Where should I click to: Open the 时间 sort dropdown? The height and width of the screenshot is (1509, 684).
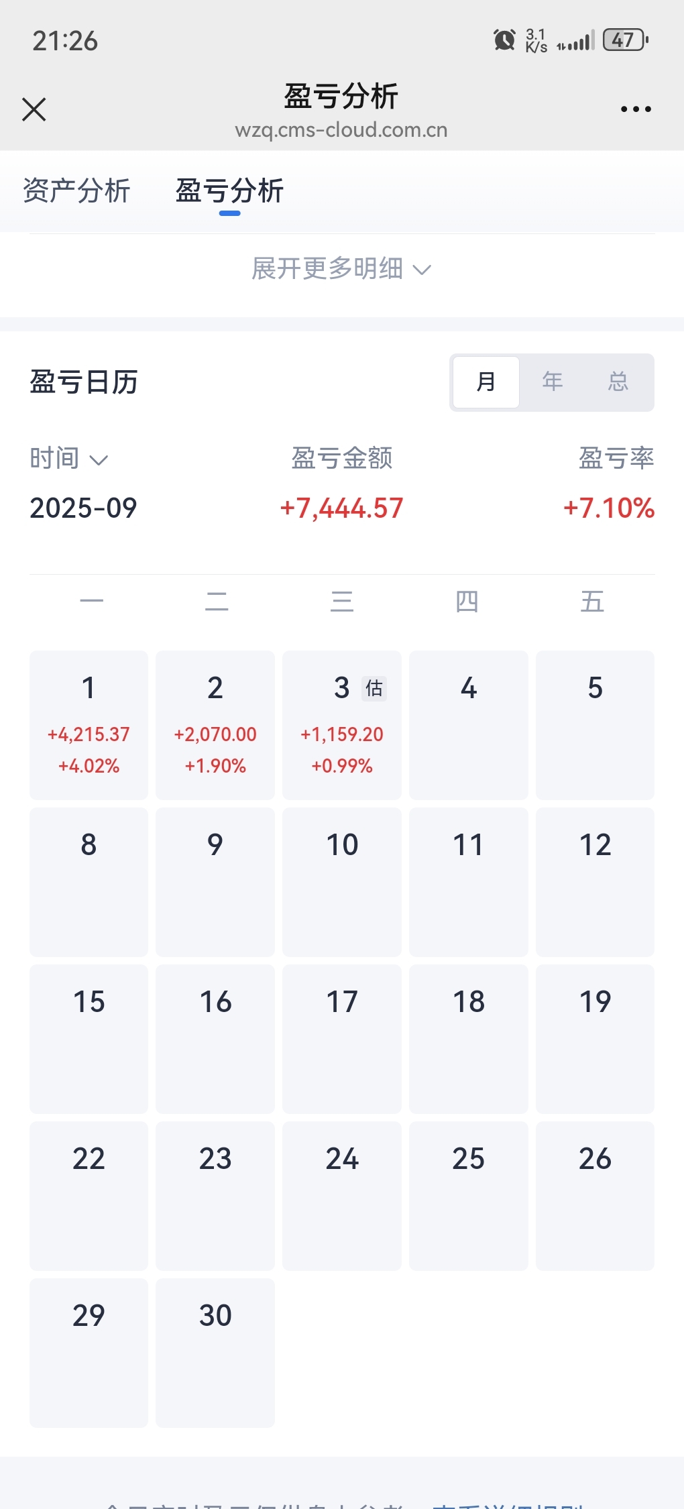click(68, 459)
